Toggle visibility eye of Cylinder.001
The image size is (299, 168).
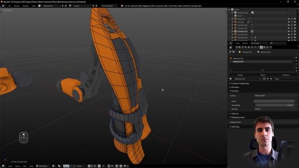point(289,25)
